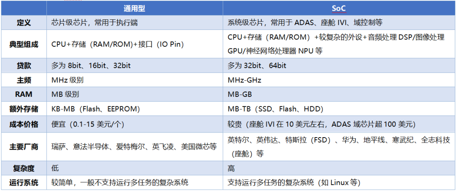This screenshot has width=456, height=191.
Task: Select the 成本价格 row label
Action: click(24, 125)
